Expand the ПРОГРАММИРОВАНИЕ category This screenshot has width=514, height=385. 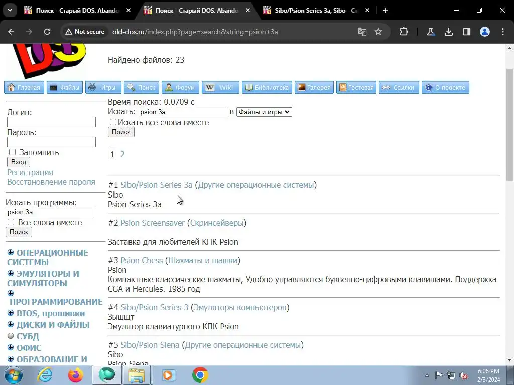(x=11, y=293)
